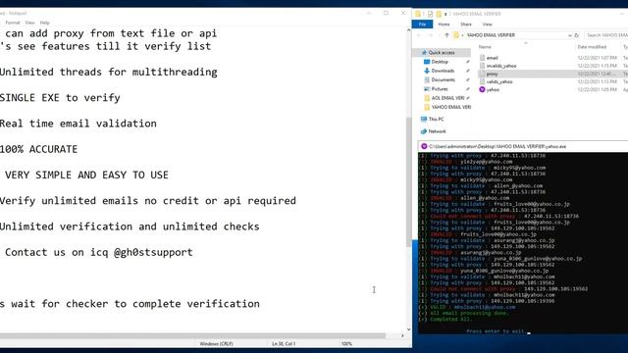Open the View menu in Notepad

30,23
